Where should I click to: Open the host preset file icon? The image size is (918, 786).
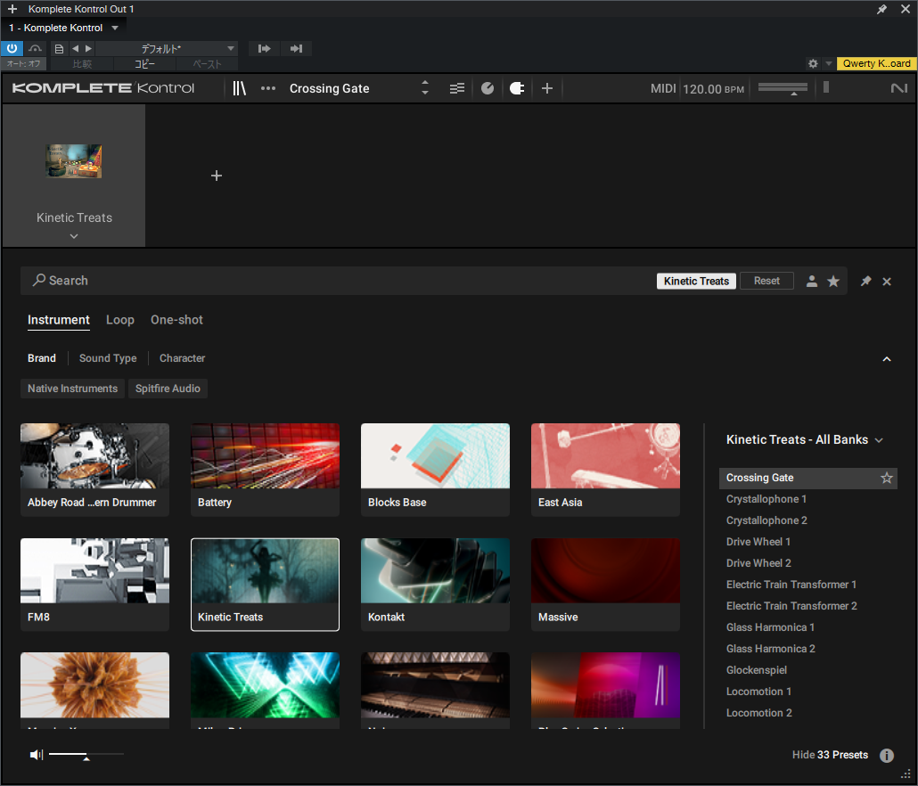[x=59, y=49]
